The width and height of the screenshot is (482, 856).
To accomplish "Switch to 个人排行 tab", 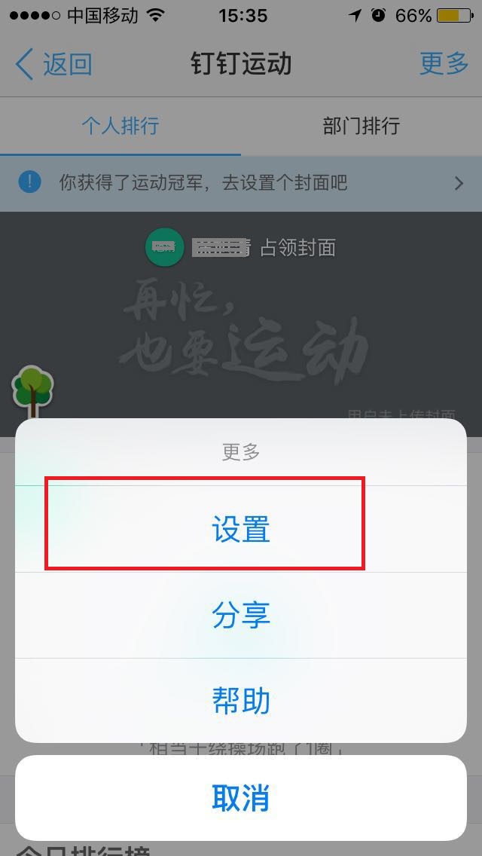I will tap(120, 126).
